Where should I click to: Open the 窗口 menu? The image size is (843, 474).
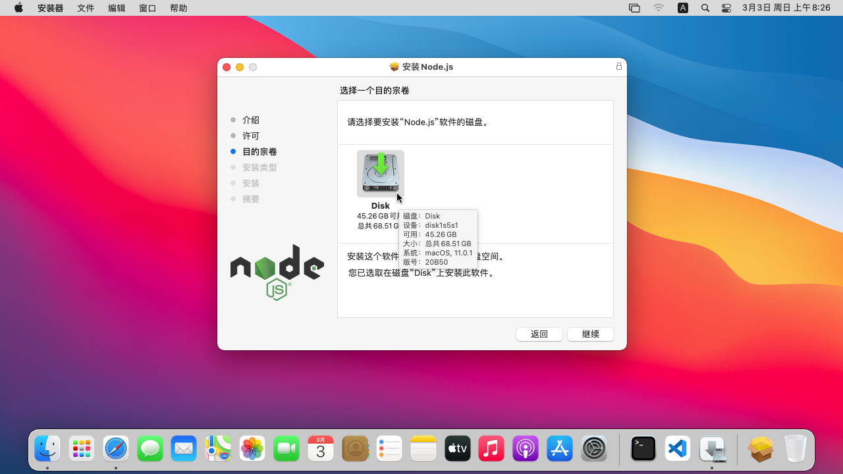tap(148, 8)
